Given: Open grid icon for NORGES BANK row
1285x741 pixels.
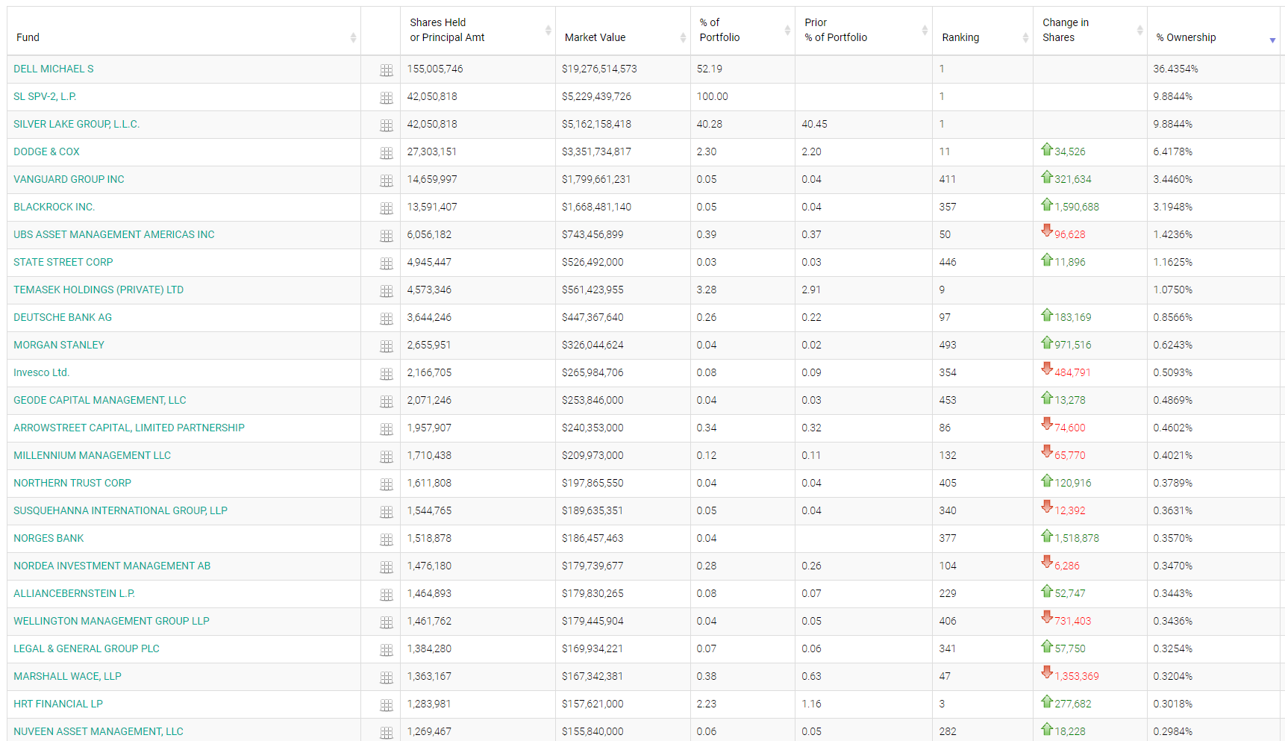Looking at the screenshot, I should (386, 540).
